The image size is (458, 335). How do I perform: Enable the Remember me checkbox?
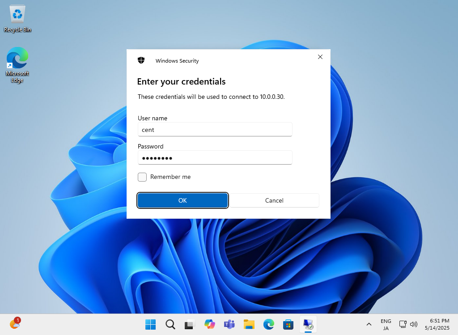142,177
